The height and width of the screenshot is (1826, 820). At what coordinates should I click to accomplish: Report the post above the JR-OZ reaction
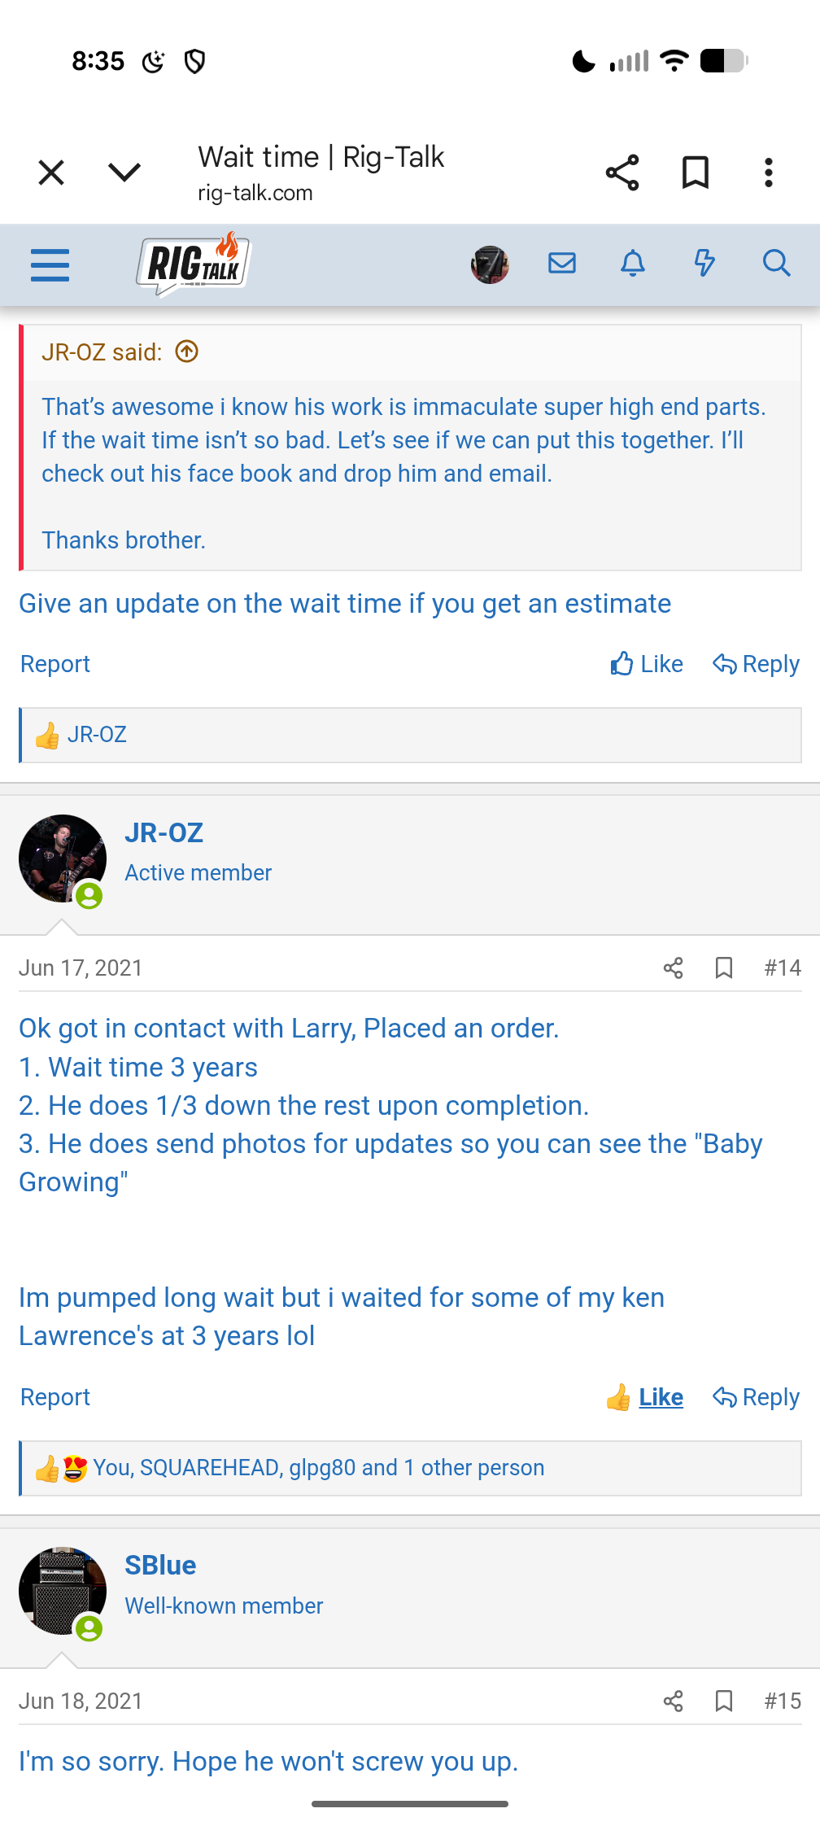tap(55, 664)
